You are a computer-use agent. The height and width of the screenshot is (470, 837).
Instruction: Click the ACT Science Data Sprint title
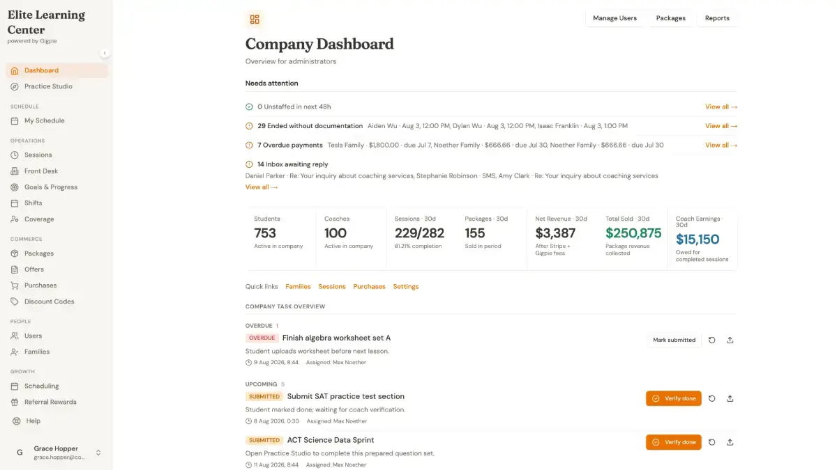(331, 440)
